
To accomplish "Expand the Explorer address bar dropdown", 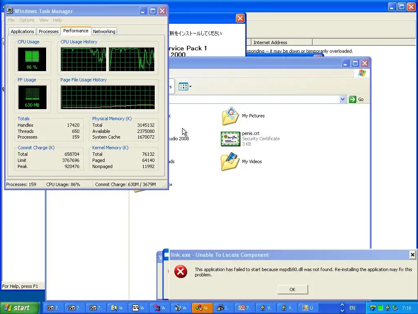I will [342, 99].
